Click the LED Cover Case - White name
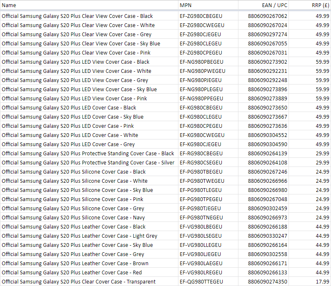The height and width of the screenshot is (286, 331). pos(70,135)
